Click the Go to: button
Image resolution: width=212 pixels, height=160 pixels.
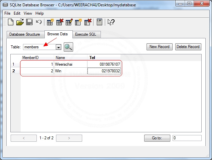157,138
